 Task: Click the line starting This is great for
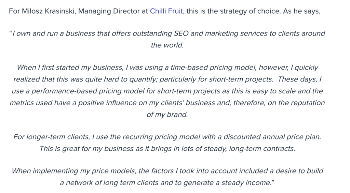point(167,149)
